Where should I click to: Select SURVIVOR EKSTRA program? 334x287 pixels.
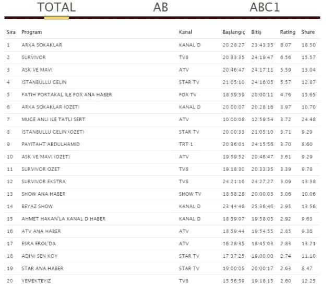coord(44,182)
